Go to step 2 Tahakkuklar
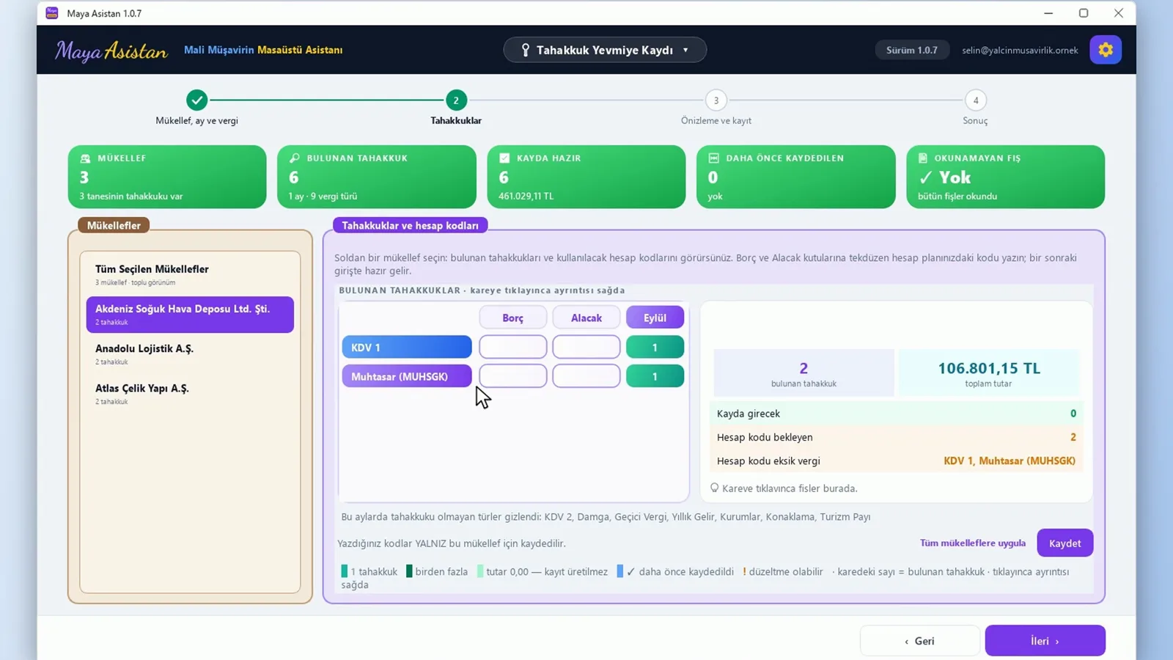1173x660 pixels. click(456, 100)
